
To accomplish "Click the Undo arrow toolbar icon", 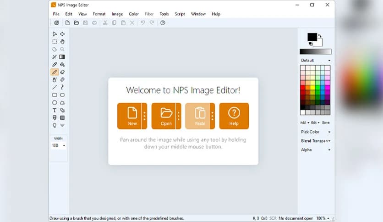I will 143,23.
